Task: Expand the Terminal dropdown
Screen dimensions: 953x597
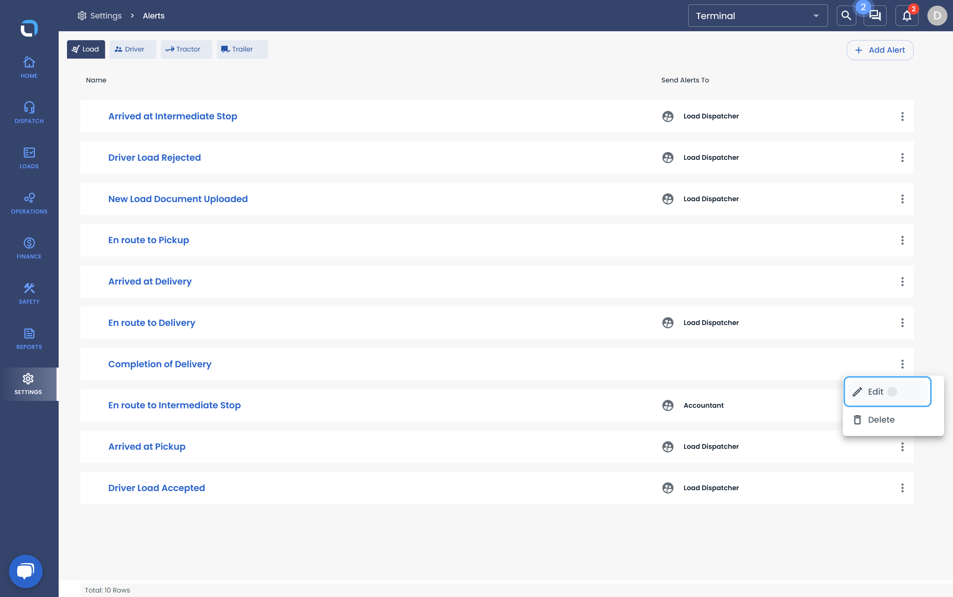Action: click(x=757, y=16)
